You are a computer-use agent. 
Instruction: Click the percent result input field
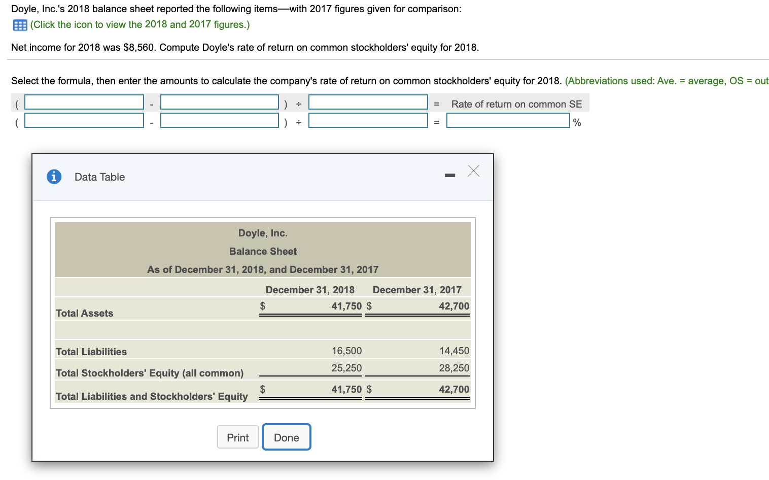[x=508, y=121]
